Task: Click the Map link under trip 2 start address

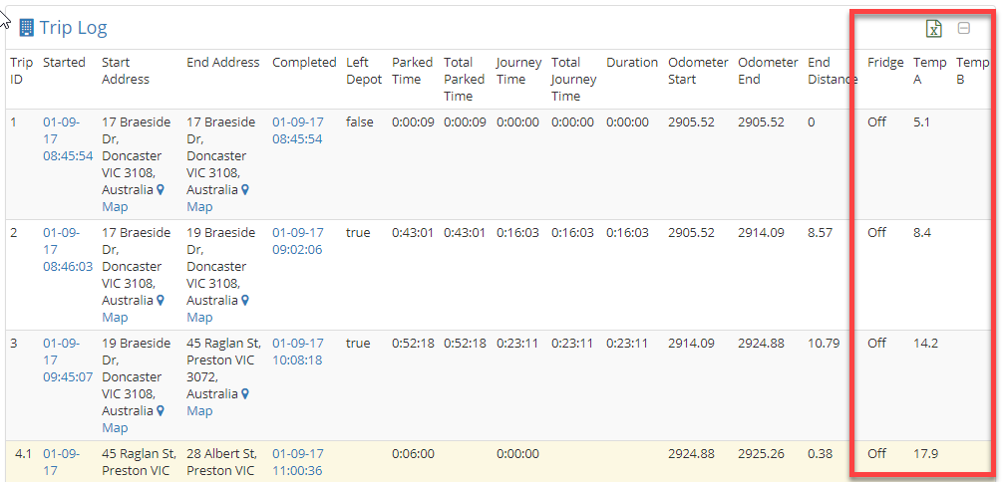Action: tap(116, 318)
